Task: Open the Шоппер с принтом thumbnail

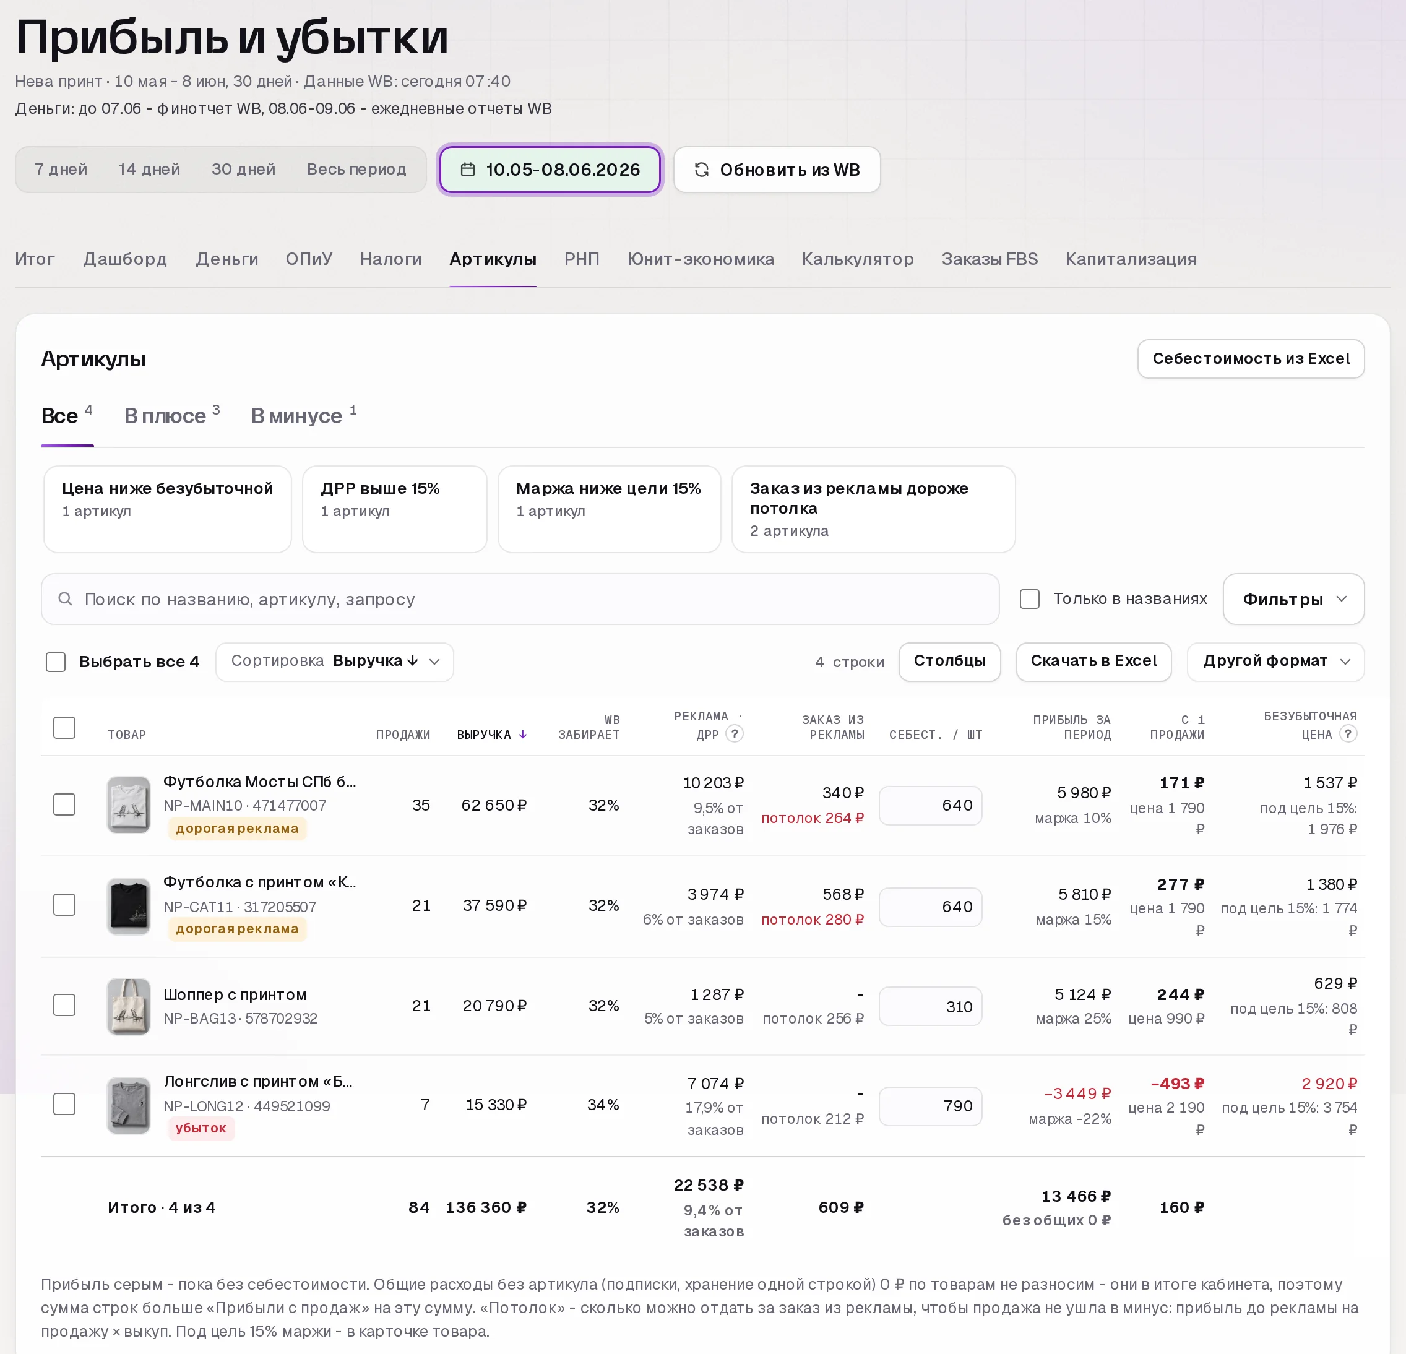Action: [x=128, y=1006]
